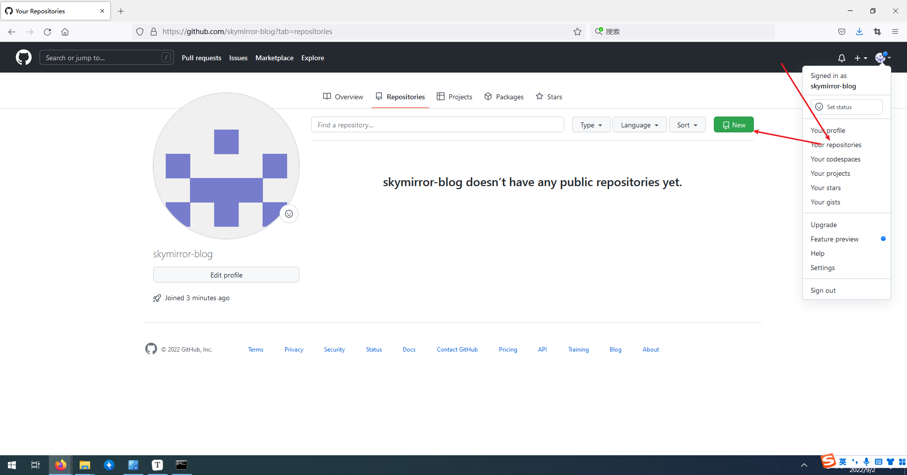907x475 pixels.
Task: Open Windows Start menu
Action: pos(12,465)
